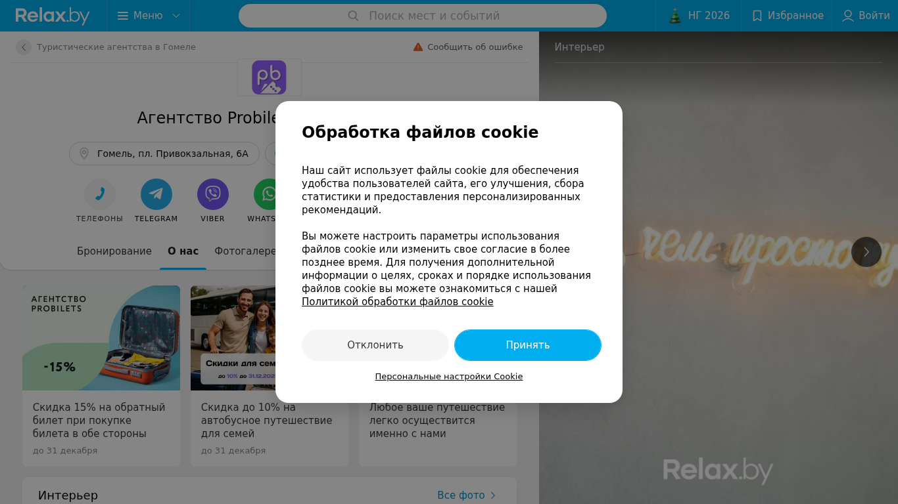Decline cookies with the Отклонить button

click(x=375, y=345)
